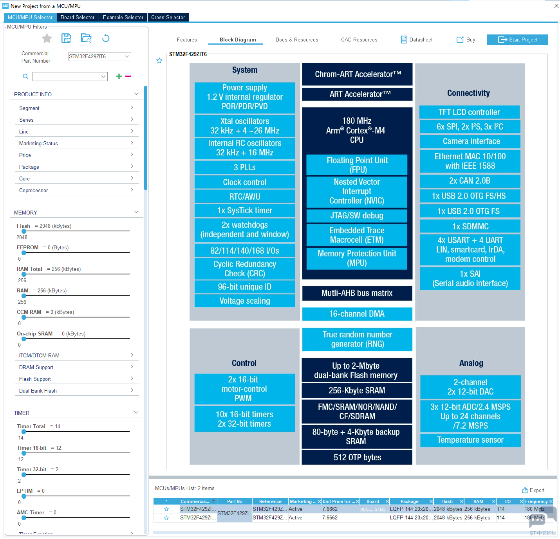Open the Features tab
The image size is (560, 539).
tap(187, 40)
